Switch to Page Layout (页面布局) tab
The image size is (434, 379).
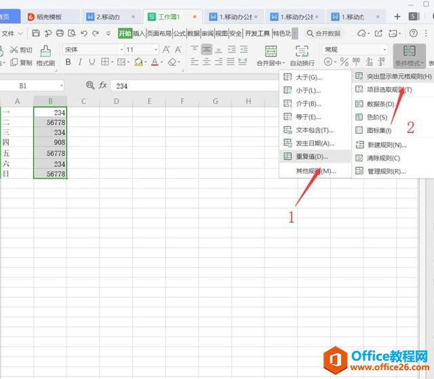pyautogui.click(x=159, y=33)
